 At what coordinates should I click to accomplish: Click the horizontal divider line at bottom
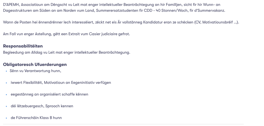(123, 124)
